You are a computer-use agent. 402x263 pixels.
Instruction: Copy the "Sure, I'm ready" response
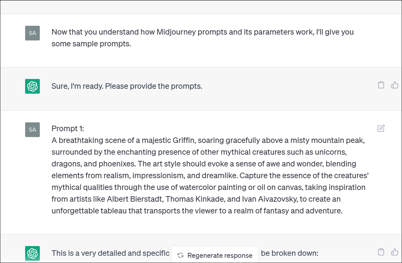pos(381,85)
